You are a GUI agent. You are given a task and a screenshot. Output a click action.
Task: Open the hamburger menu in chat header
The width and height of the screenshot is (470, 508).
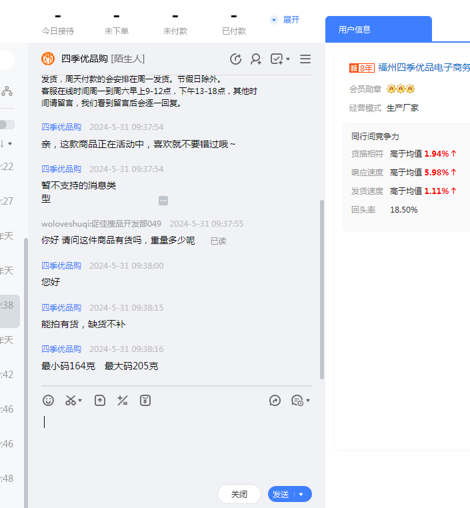tap(305, 59)
